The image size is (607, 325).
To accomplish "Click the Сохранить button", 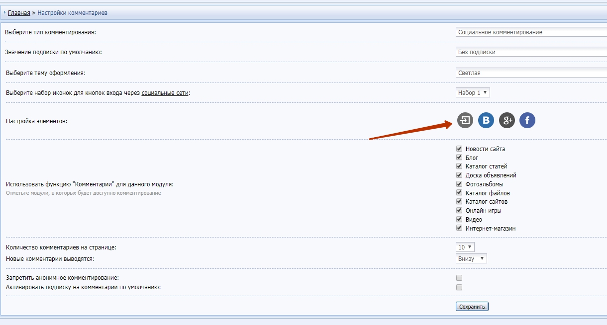I will point(472,307).
